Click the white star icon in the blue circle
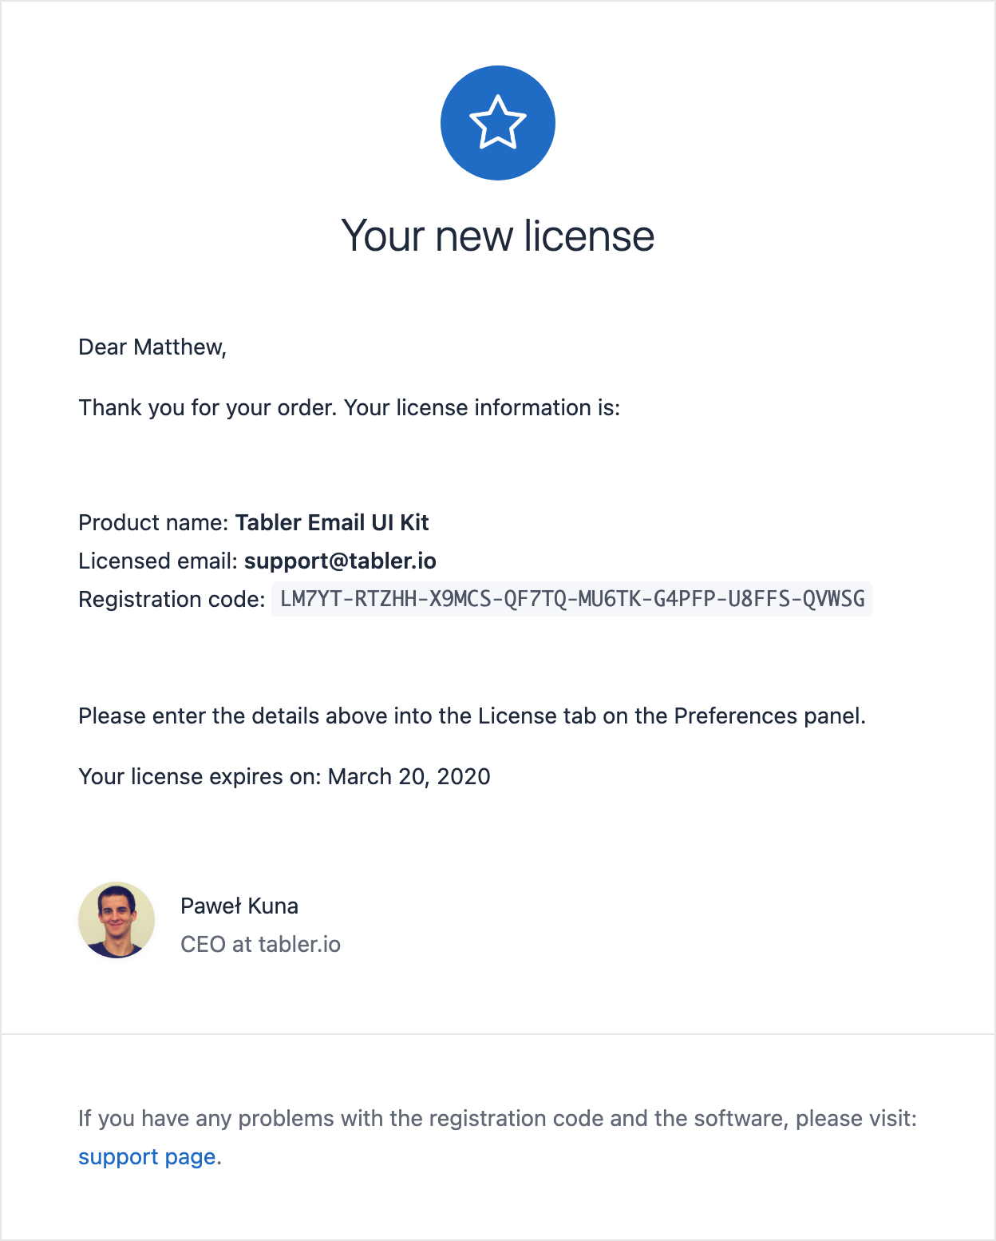 (x=497, y=123)
